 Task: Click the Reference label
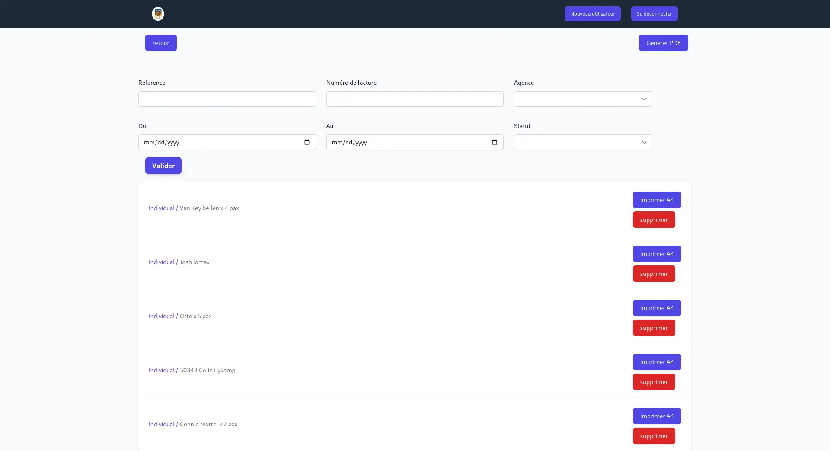click(x=152, y=83)
